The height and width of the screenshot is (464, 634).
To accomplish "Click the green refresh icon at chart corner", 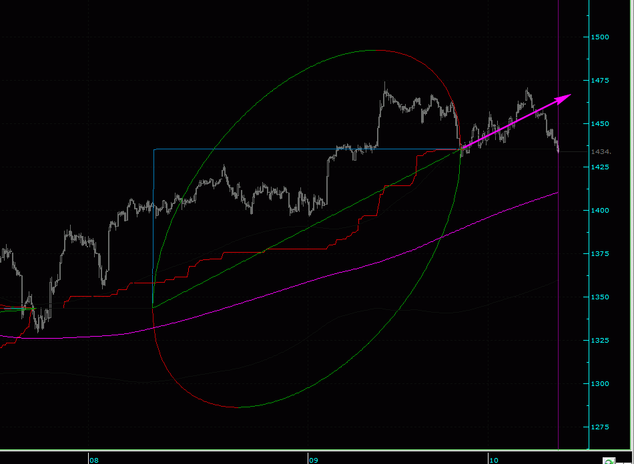I will [609, 461].
